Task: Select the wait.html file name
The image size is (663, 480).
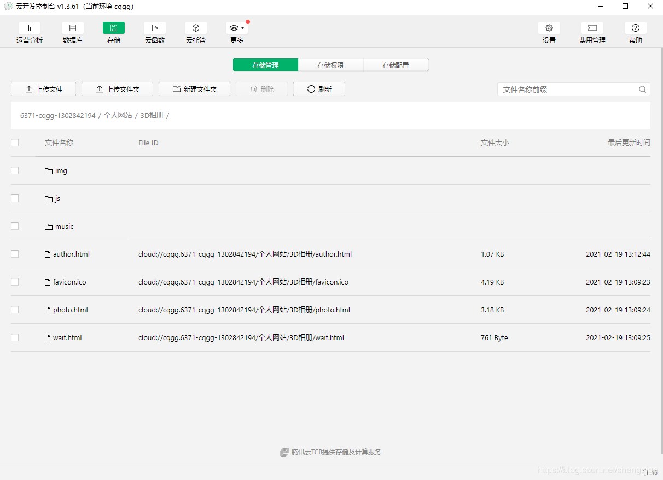Action: (67, 338)
